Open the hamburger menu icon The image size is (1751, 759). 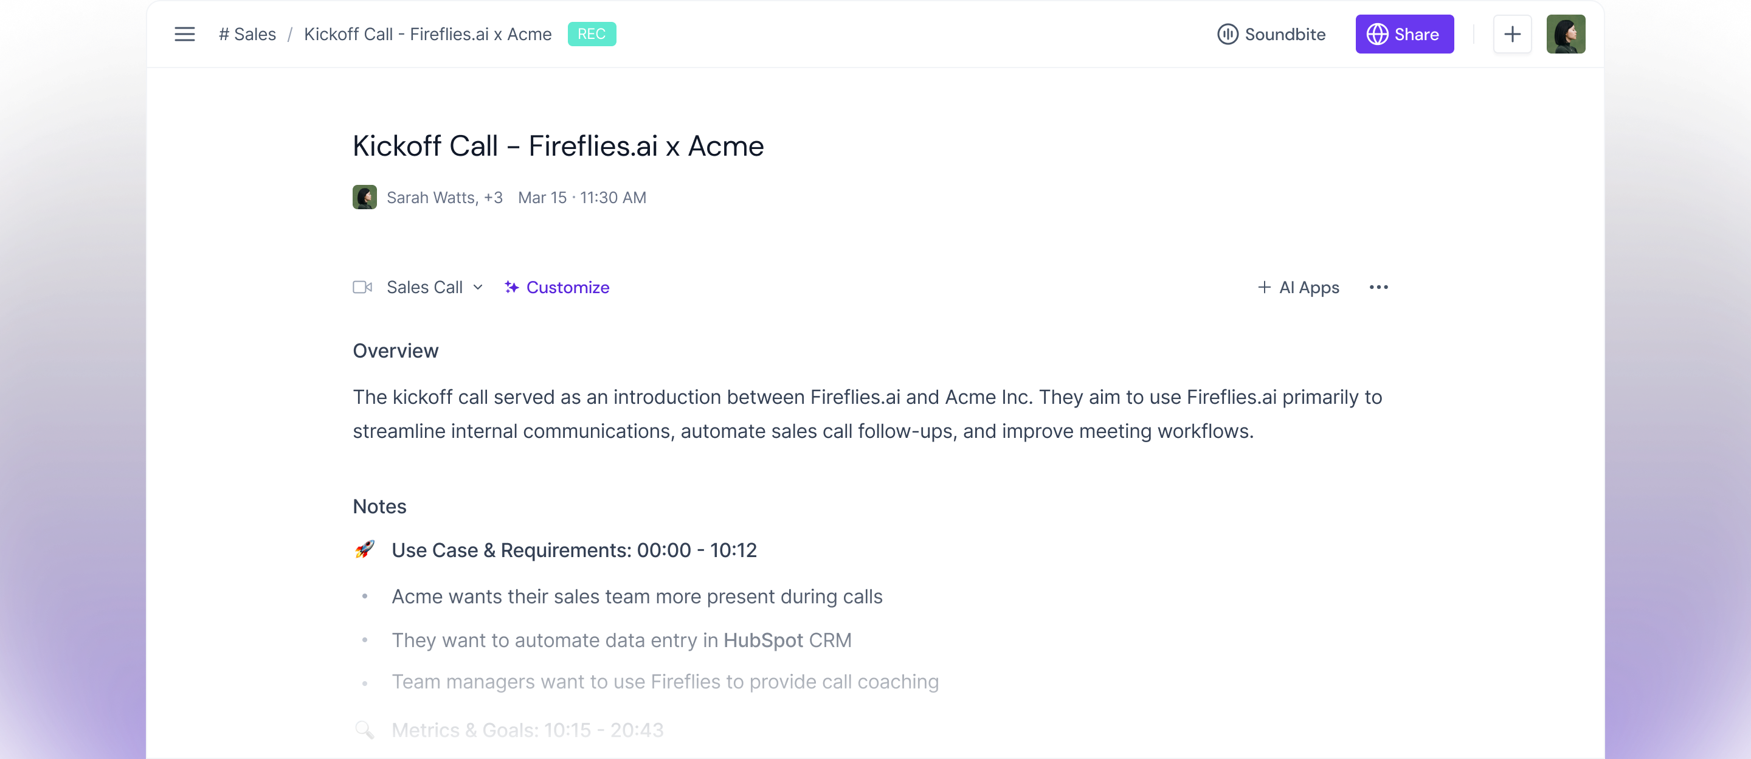pos(184,34)
